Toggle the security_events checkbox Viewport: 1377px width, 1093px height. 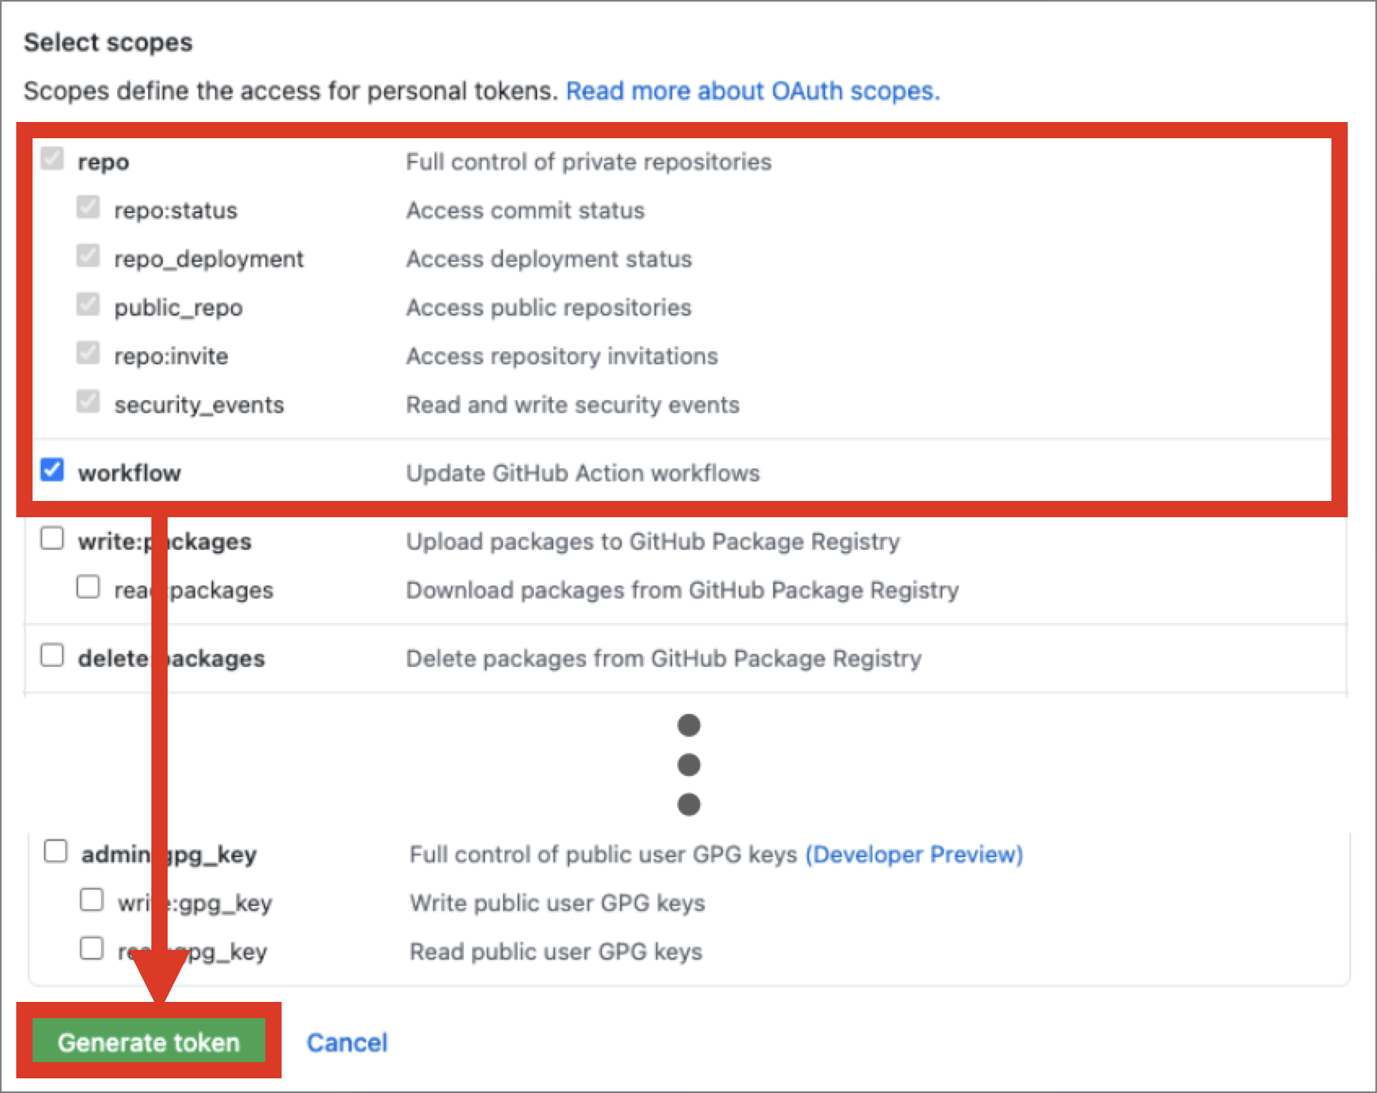click(87, 401)
